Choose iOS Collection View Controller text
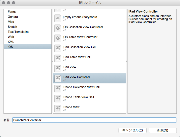Image resolution: width=180 pixels, height=137 pixels. [83, 27]
